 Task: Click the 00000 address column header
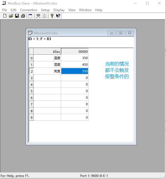coord(75,51)
